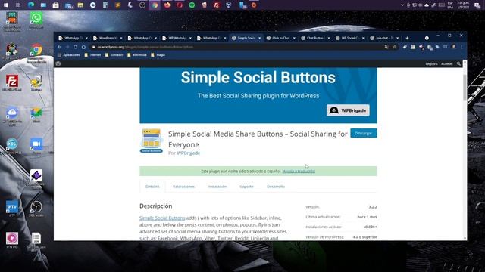Click the search magnifier in WordPress bar

[459, 63]
